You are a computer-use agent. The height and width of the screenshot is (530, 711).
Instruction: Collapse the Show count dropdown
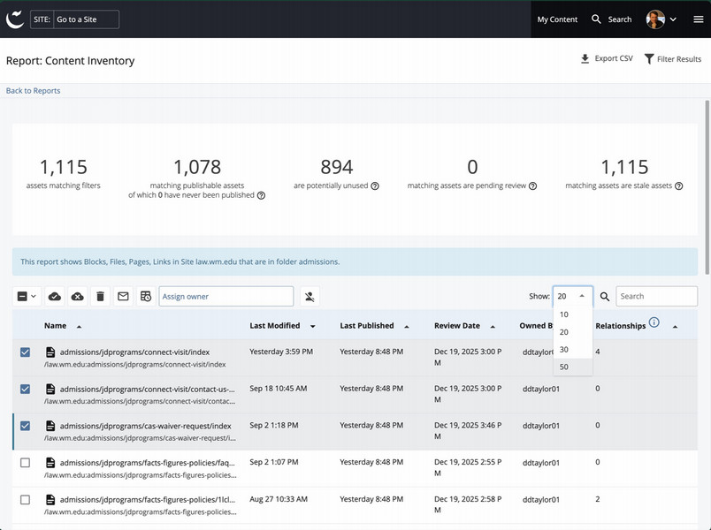pos(573,296)
